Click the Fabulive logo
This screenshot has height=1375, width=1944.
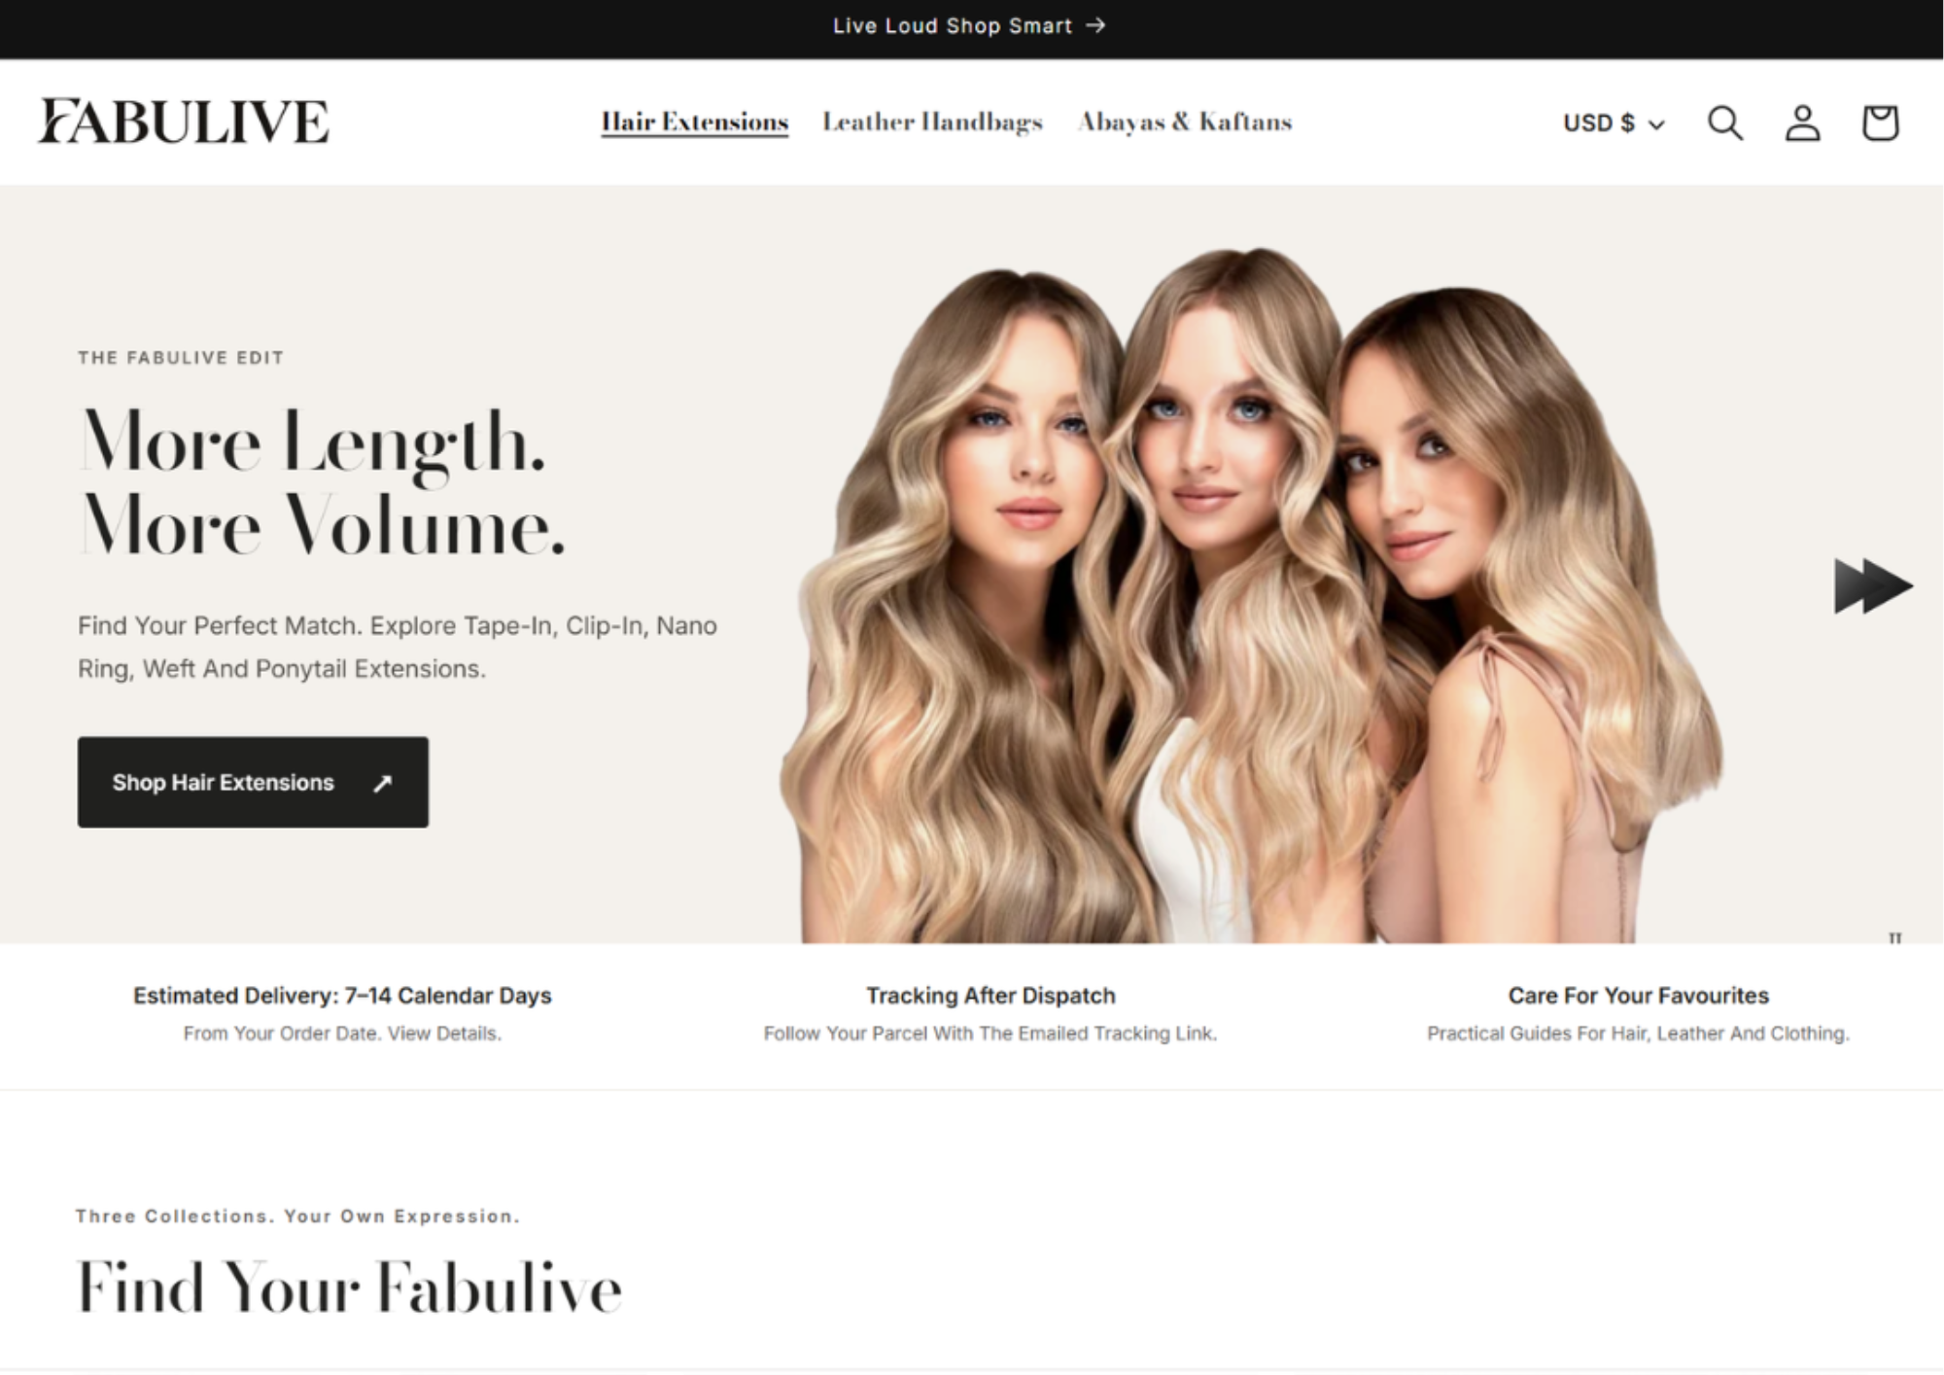point(184,122)
